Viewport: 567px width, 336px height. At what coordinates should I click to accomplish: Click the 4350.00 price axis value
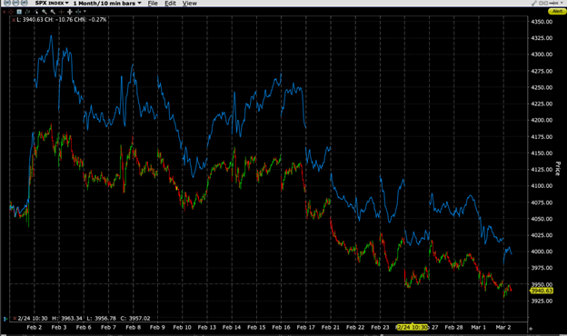pyautogui.click(x=542, y=22)
